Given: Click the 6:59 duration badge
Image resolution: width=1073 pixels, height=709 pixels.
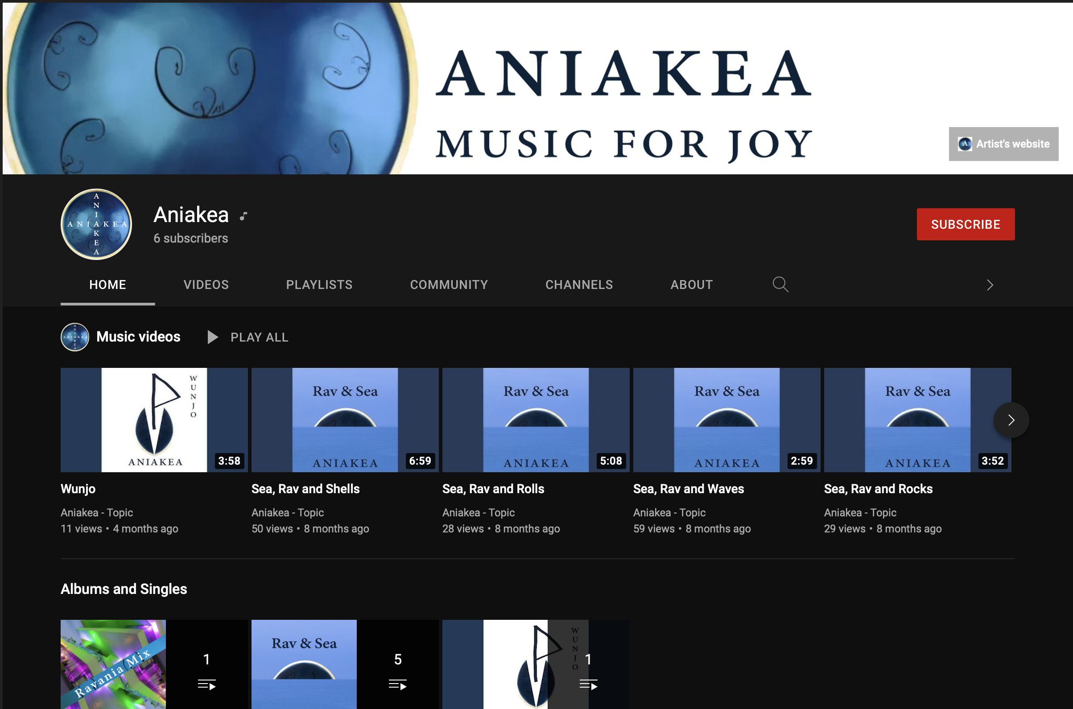Looking at the screenshot, I should [x=420, y=461].
